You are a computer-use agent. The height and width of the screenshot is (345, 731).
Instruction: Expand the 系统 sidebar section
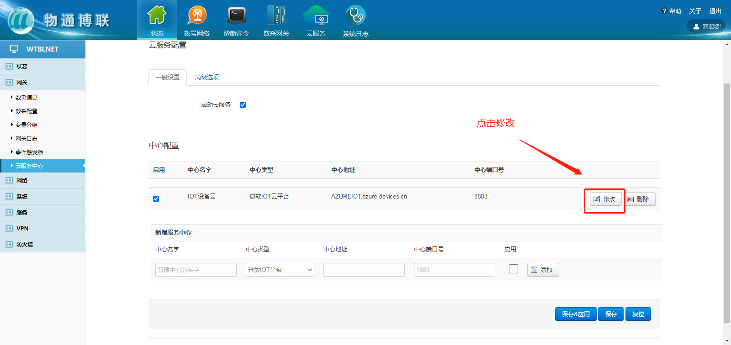click(x=42, y=197)
